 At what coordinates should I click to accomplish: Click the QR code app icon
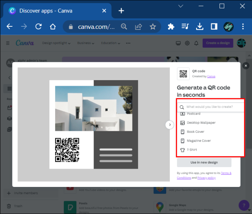coord(183,74)
